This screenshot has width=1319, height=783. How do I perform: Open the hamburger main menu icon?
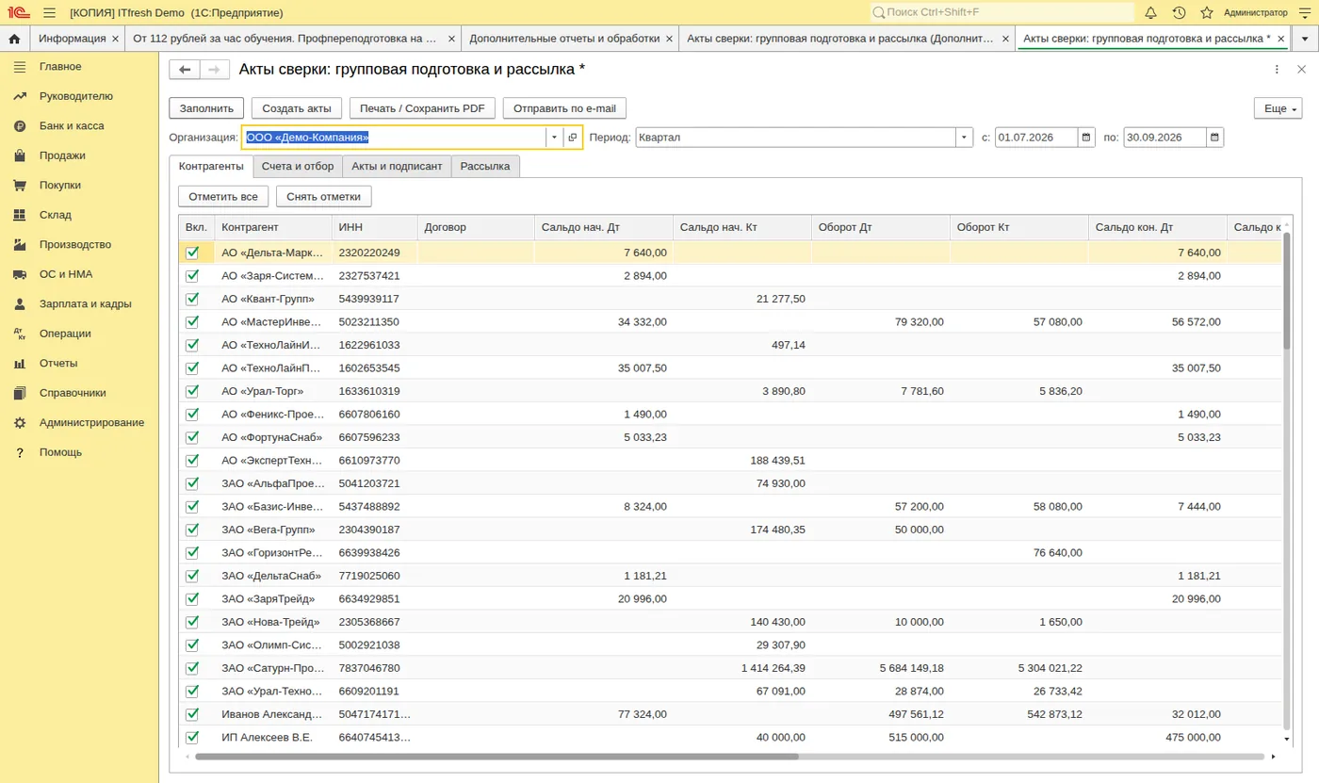(49, 12)
